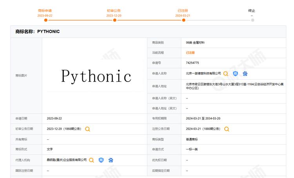
Task: Click the 国际注册日期 label
Action: click(x=24, y=171)
